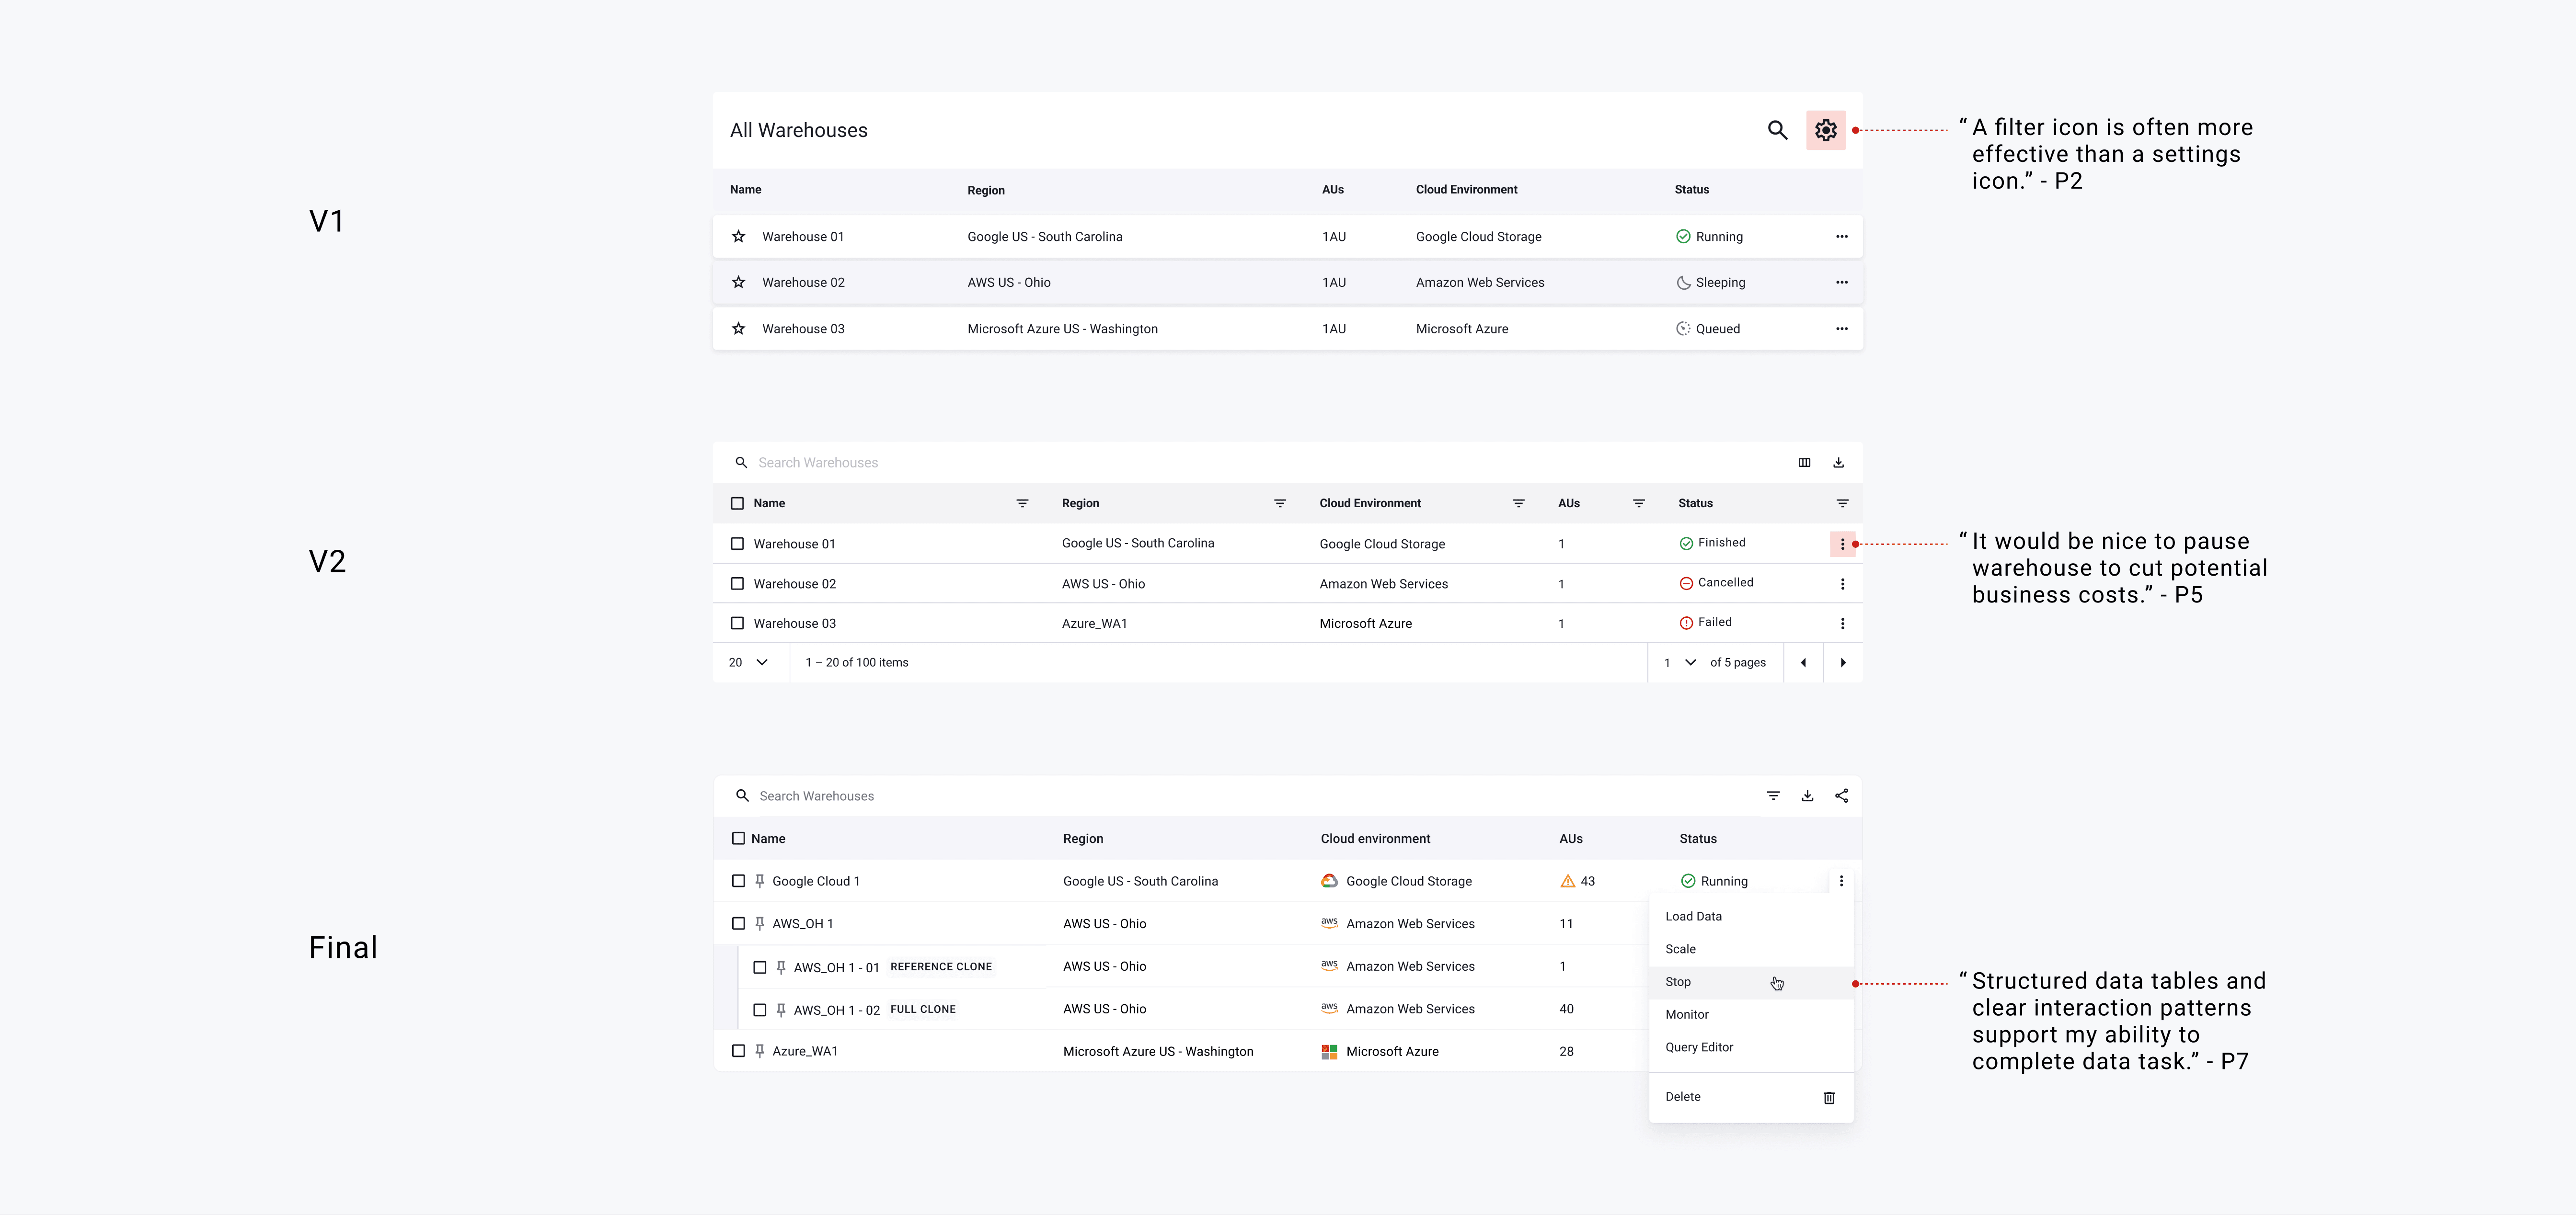2576x1215 pixels.
Task: Star Warehouse 02 as favorite
Action: pos(738,283)
